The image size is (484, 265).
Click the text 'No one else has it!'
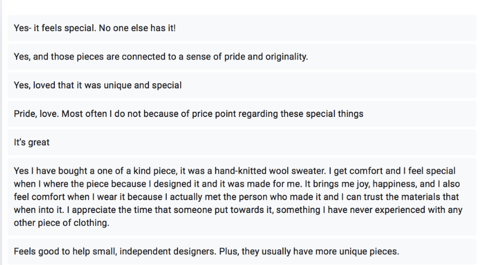coord(137,28)
